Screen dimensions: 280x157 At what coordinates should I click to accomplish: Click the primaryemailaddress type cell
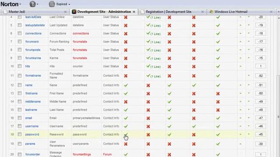[x=86, y=118]
